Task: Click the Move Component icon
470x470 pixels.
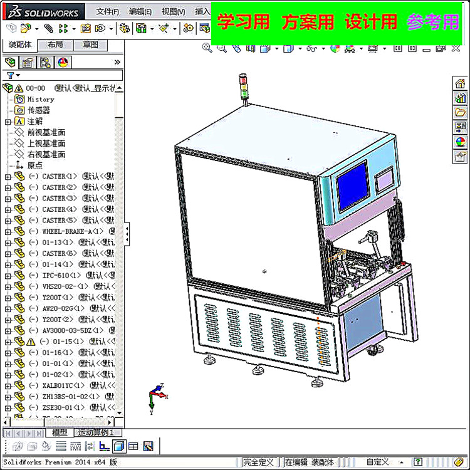Action: pyautogui.click(x=100, y=28)
